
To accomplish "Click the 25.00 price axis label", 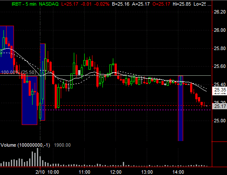I will tap(220, 121).
